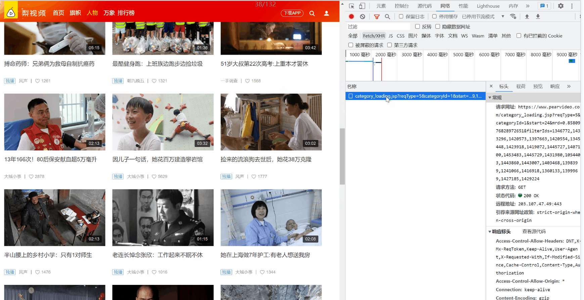This screenshot has height=300, width=584.
Task: Click 查看源代码 in response headers
Action: (x=534, y=232)
